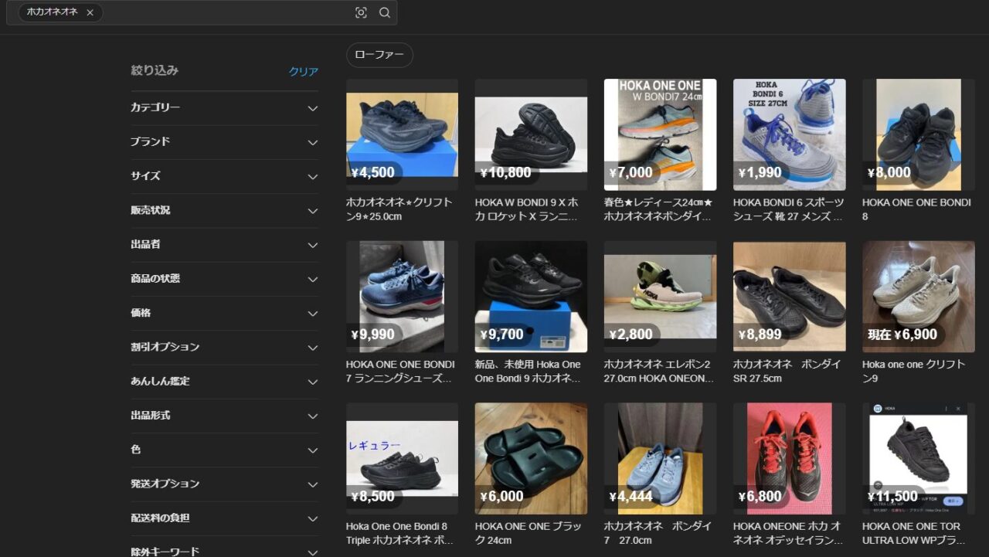Select the ローファー suggestion chip

pyautogui.click(x=379, y=55)
